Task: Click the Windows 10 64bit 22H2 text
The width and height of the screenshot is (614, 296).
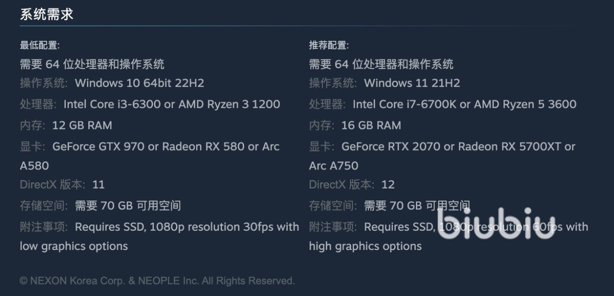Action: 139,83
